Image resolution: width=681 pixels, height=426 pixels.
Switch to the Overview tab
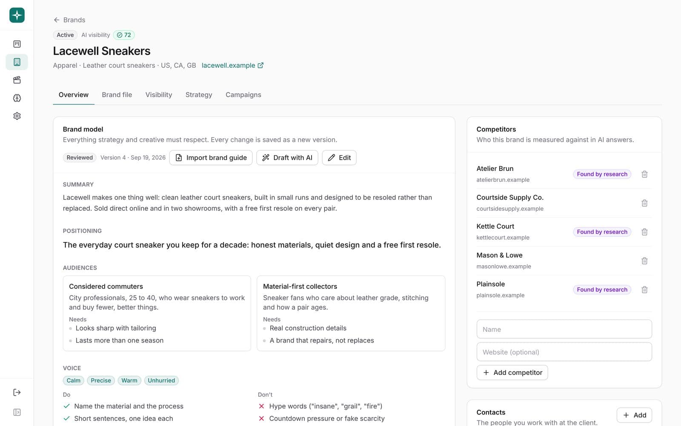coord(74,95)
